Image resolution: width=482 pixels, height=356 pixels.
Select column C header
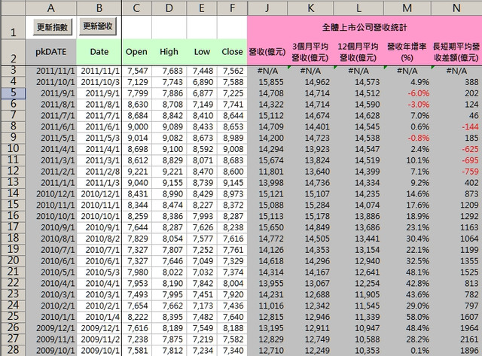click(136, 8)
